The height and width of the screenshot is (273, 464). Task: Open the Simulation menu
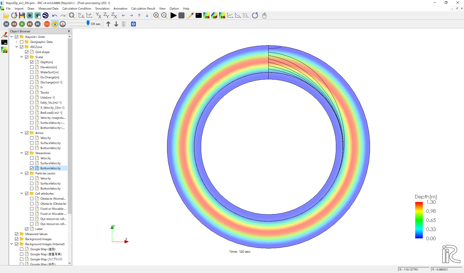pyautogui.click(x=102, y=8)
